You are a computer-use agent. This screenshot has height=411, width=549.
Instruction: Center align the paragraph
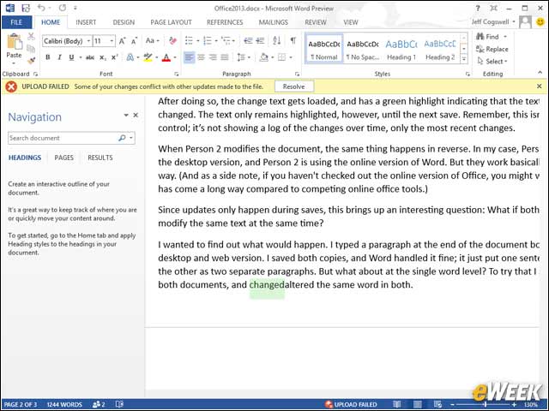[x=201, y=57]
